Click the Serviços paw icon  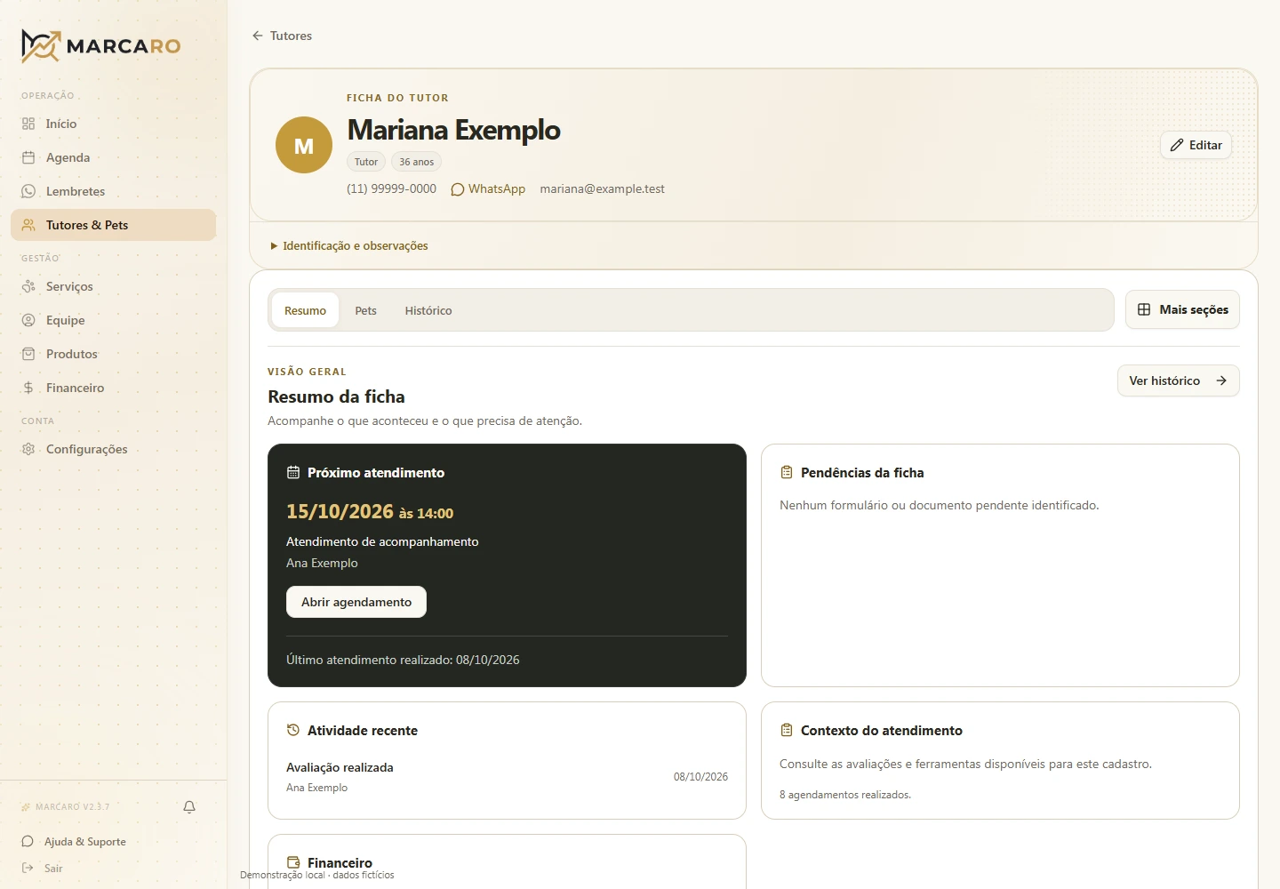[28, 286]
